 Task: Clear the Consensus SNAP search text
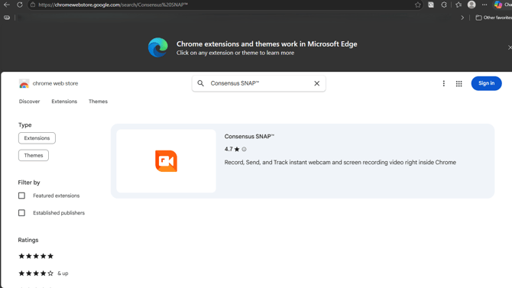click(x=316, y=83)
